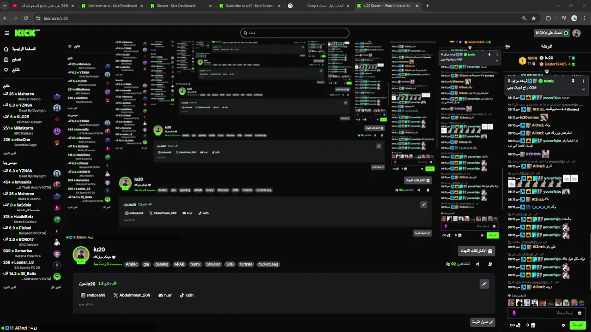The width and height of the screenshot is (591, 332).
Task: Open MillaStorm ARC Raiders channel
Action: (31, 130)
